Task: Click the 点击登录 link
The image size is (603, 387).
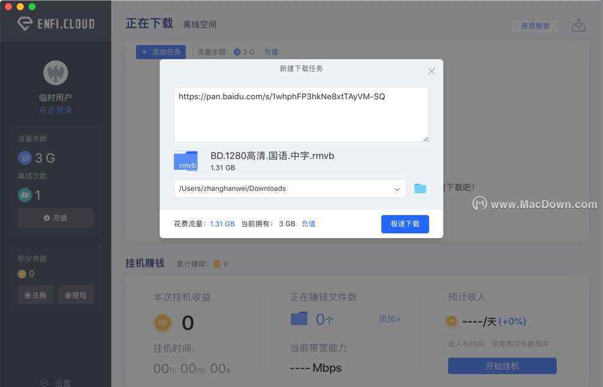Action: tap(56, 110)
